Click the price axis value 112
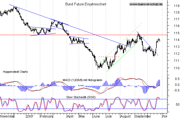This screenshot has height=118, width=180. 177,54
